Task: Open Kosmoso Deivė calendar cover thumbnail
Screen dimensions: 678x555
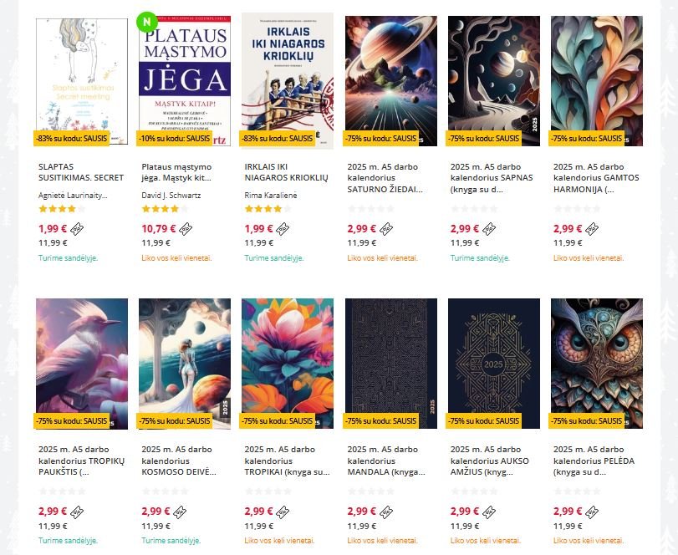Action: click(x=185, y=364)
